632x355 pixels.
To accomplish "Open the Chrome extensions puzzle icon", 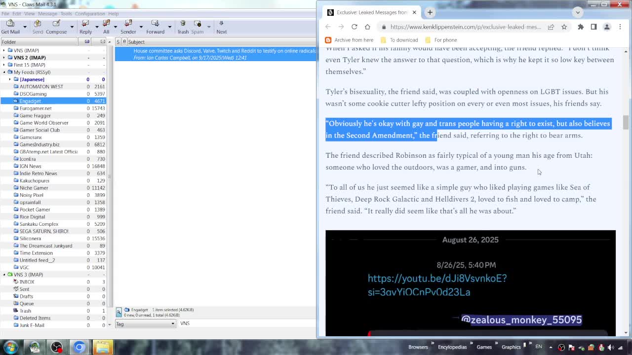I will point(581,27).
